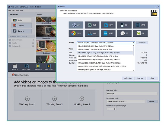The image size is (166, 126).
Task: Choose the TS format button
Action: tap(124, 33)
